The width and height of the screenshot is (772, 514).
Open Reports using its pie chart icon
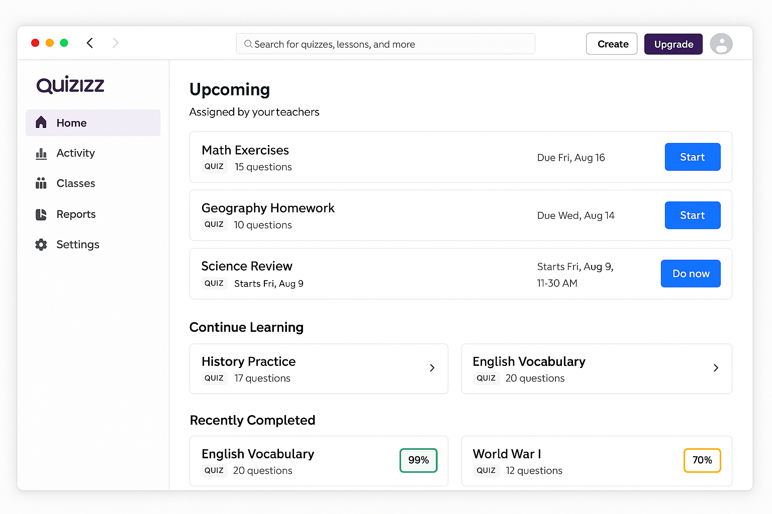(x=41, y=214)
